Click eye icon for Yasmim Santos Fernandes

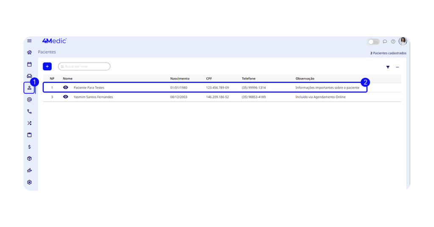pyautogui.click(x=66, y=97)
